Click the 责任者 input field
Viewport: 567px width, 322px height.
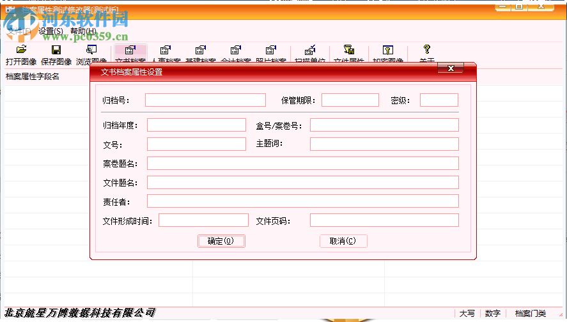(302, 201)
